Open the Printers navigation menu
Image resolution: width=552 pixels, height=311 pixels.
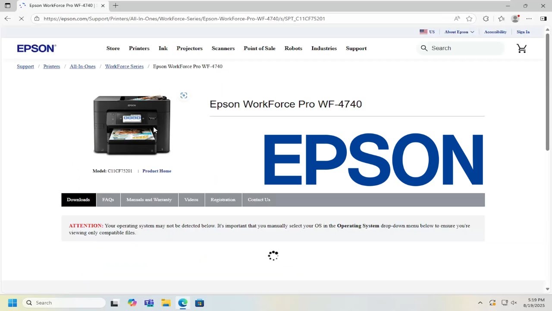point(139,48)
